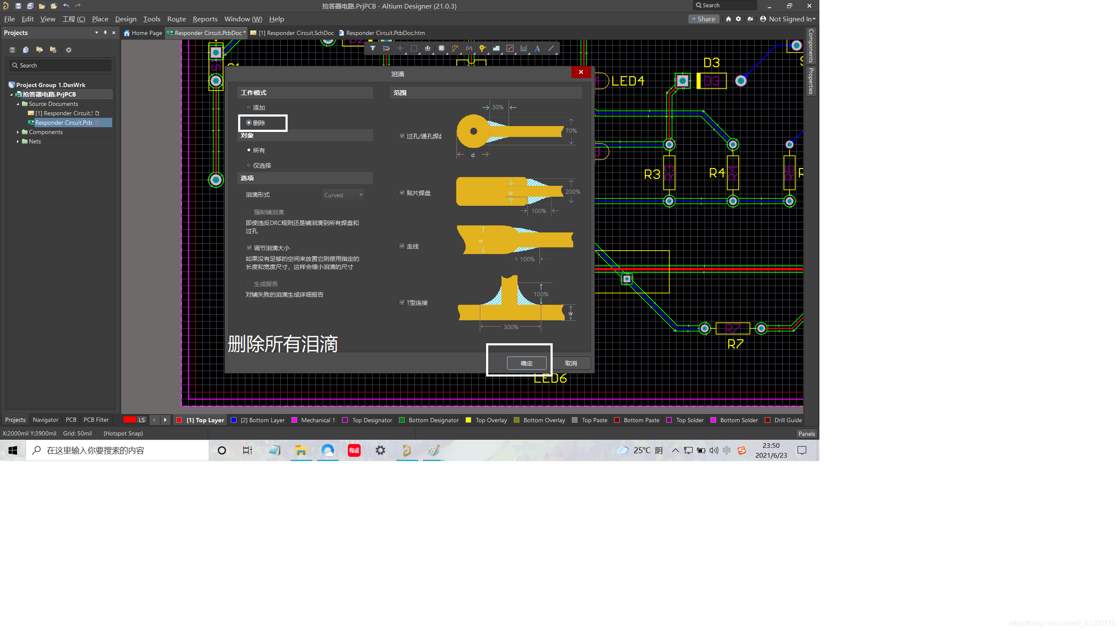The height and width of the screenshot is (631, 1119).
Task: Expand the Components folder in Projects
Action: tap(18, 132)
